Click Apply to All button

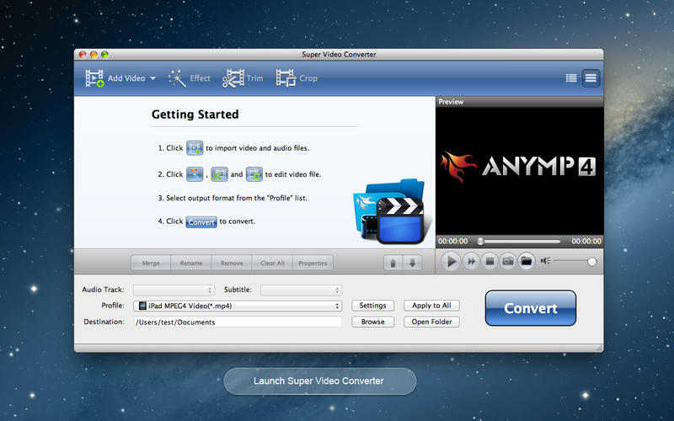pyautogui.click(x=431, y=306)
